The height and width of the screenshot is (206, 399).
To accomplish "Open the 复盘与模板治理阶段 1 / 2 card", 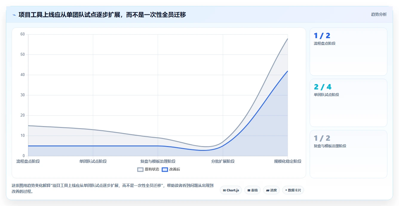I will pyautogui.click(x=348, y=154).
